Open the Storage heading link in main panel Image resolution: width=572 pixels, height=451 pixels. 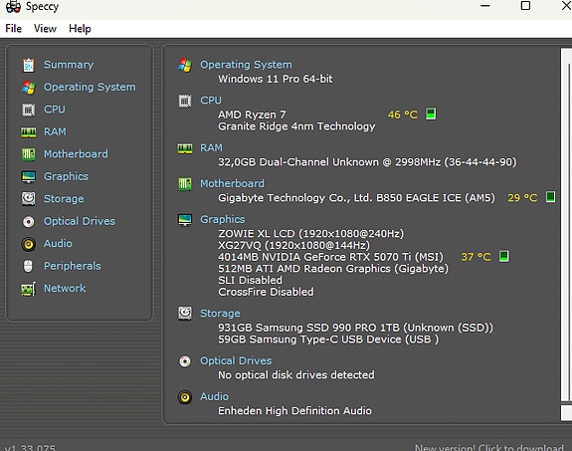point(220,314)
